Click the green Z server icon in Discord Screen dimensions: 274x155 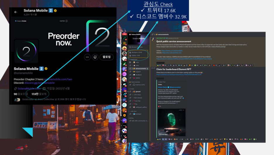click(x=124, y=38)
